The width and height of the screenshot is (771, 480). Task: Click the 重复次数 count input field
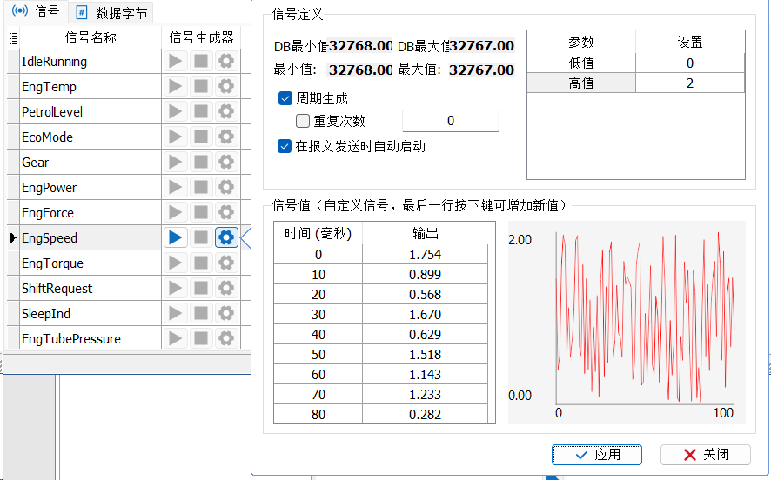coord(451,121)
